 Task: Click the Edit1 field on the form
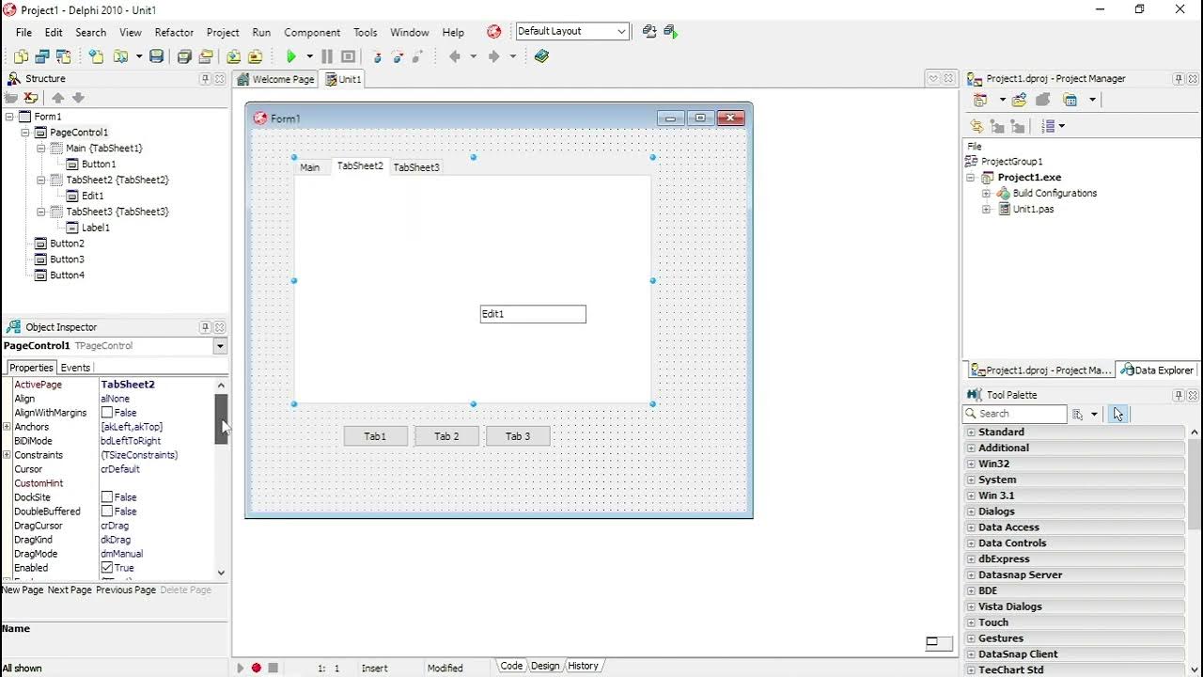[x=533, y=314]
